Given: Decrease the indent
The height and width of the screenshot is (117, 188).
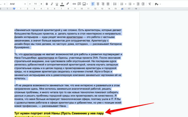Looking at the screenshot, I should [x=138, y=4].
